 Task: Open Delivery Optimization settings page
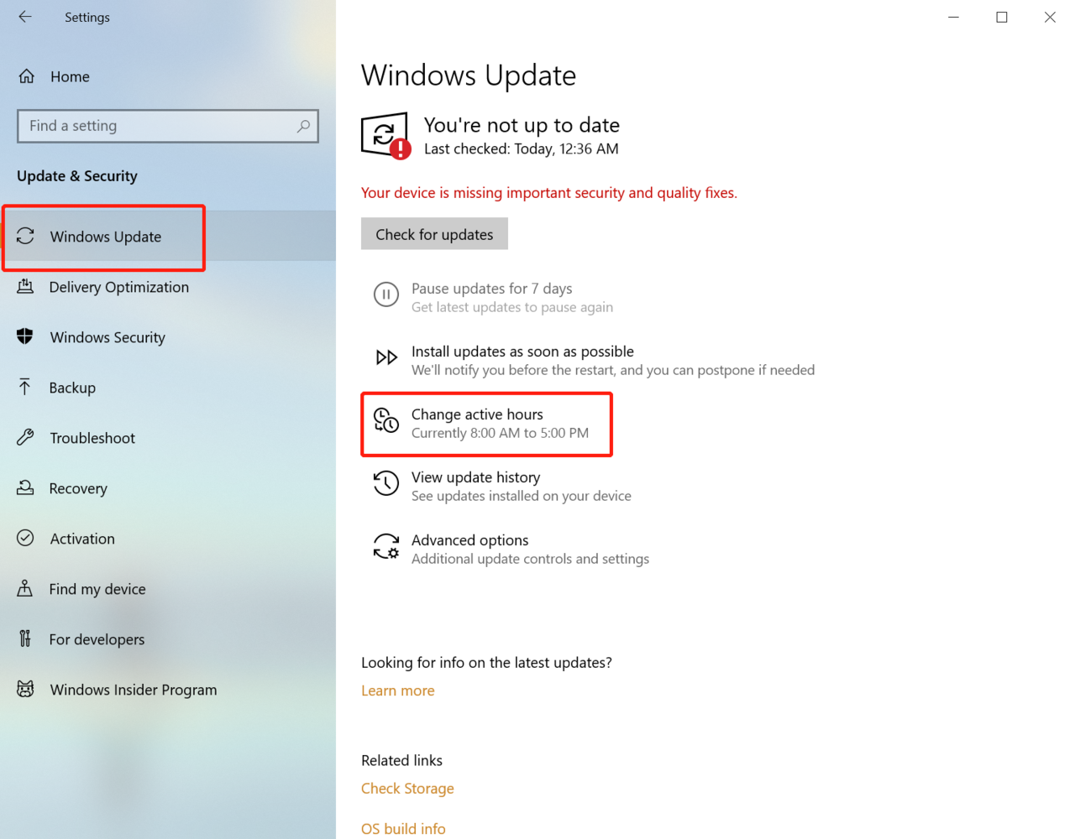coord(118,287)
